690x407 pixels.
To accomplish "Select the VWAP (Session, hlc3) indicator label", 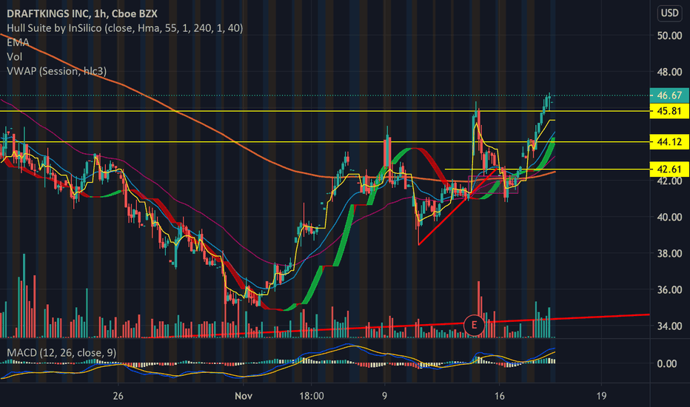I will pyautogui.click(x=56, y=71).
